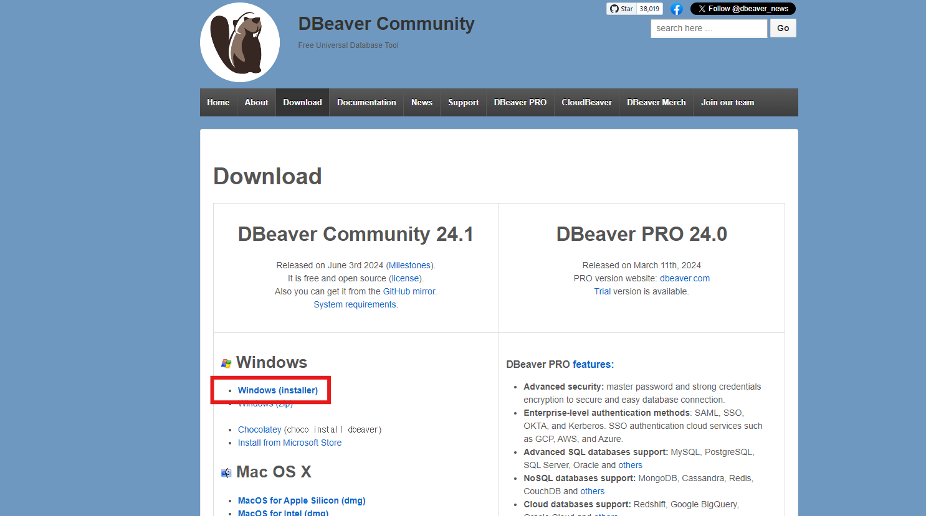The width and height of the screenshot is (926, 516).
Task: Click the DBeaver beaver logo
Action: [x=240, y=42]
